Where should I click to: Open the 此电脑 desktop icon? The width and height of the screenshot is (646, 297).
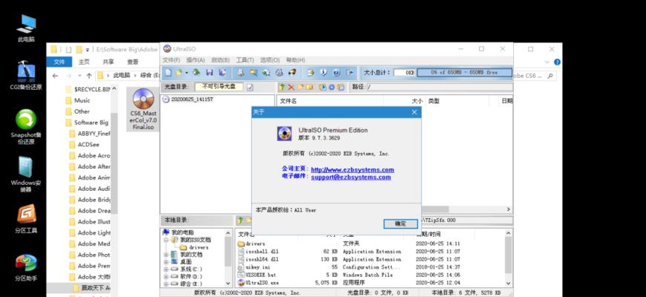[x=26, y=28]
